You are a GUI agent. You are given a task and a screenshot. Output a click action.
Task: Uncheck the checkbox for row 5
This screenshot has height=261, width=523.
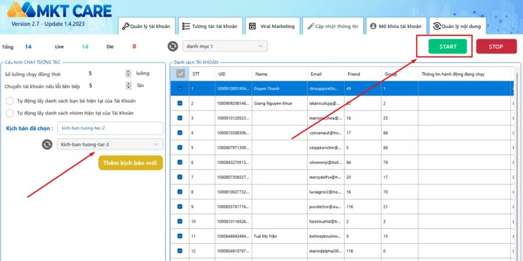[180, 147]
